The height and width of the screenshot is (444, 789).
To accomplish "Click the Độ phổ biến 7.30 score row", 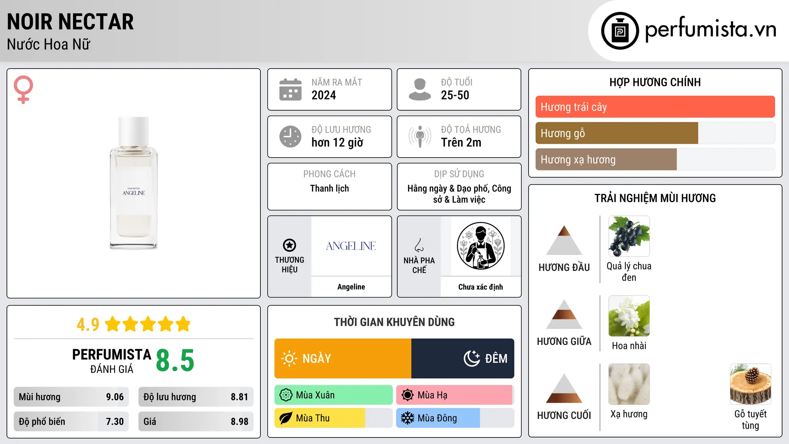I will point(71,422).
